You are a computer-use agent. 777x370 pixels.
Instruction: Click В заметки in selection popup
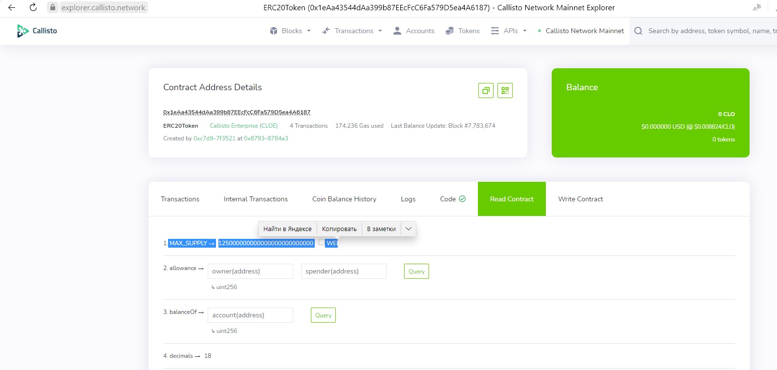click(381, 229)
